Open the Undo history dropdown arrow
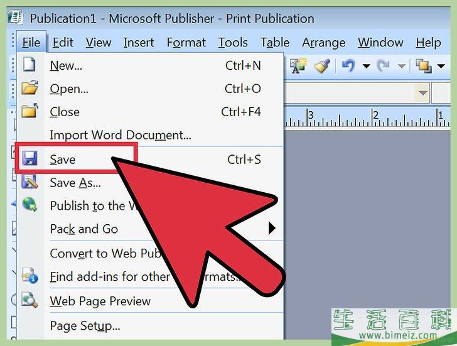Image resolution: width=457 pixels, height=346 pixels. [x=366, y=66]
